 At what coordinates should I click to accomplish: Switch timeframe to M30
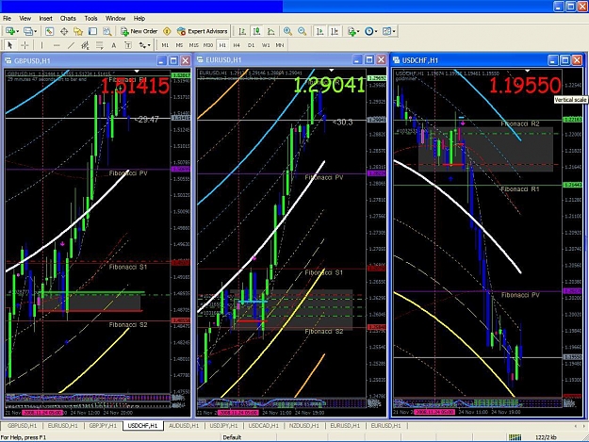pos(208,45)
